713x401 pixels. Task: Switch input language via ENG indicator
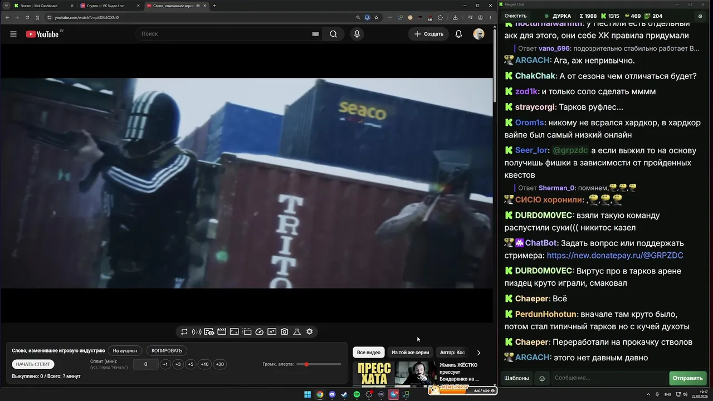click(x=668, y=395)
